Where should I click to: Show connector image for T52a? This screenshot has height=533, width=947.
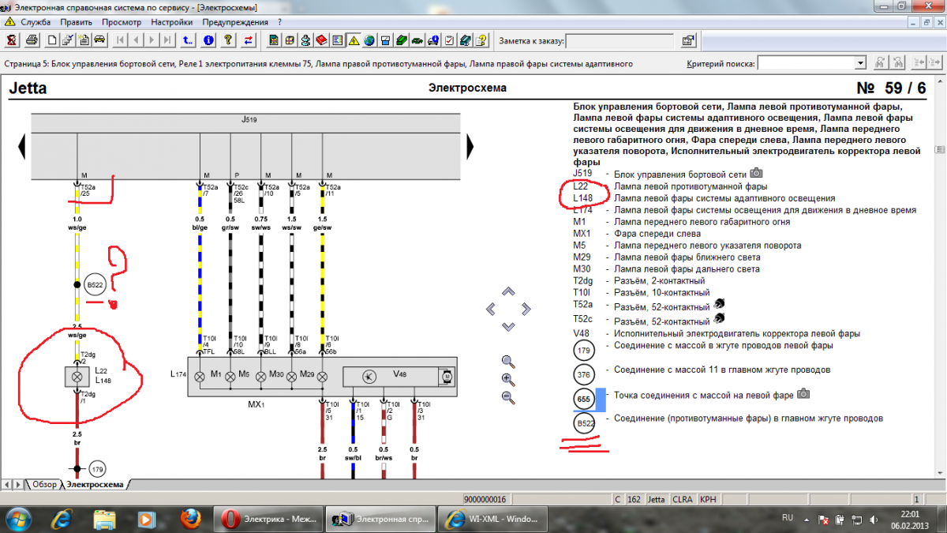[x=720, y=303]
